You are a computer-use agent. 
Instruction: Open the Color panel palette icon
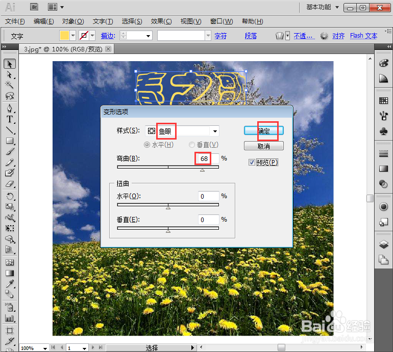(x=383, y=63)
